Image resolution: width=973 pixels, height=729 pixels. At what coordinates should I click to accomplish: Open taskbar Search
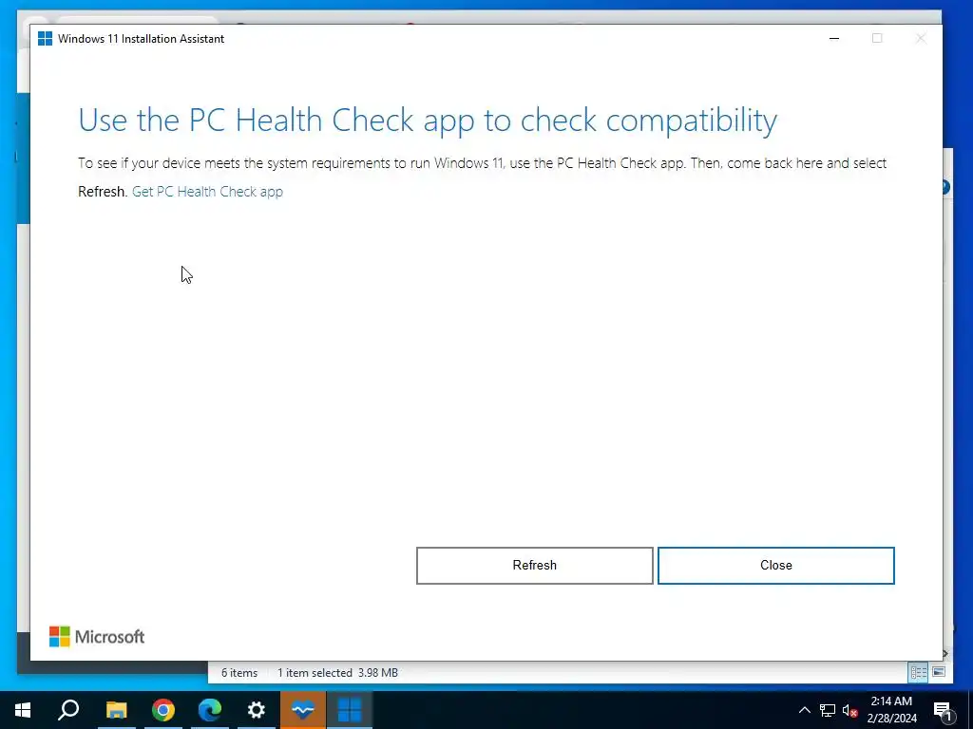[x=68, y=710]
